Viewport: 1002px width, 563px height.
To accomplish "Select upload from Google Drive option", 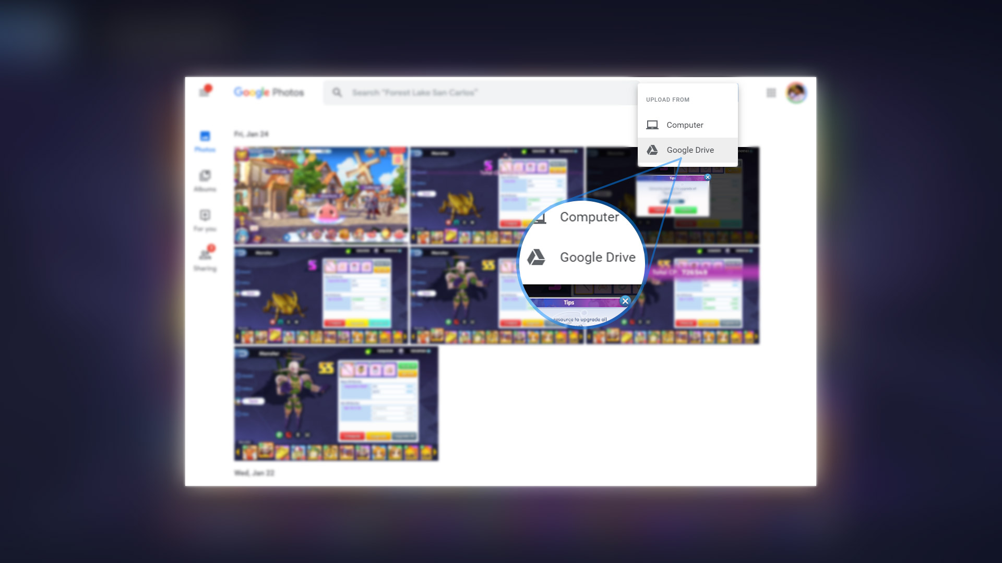I will click(688, 150).
